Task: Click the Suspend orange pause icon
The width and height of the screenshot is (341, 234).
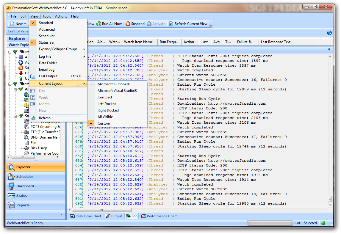Action: [128, 24]
